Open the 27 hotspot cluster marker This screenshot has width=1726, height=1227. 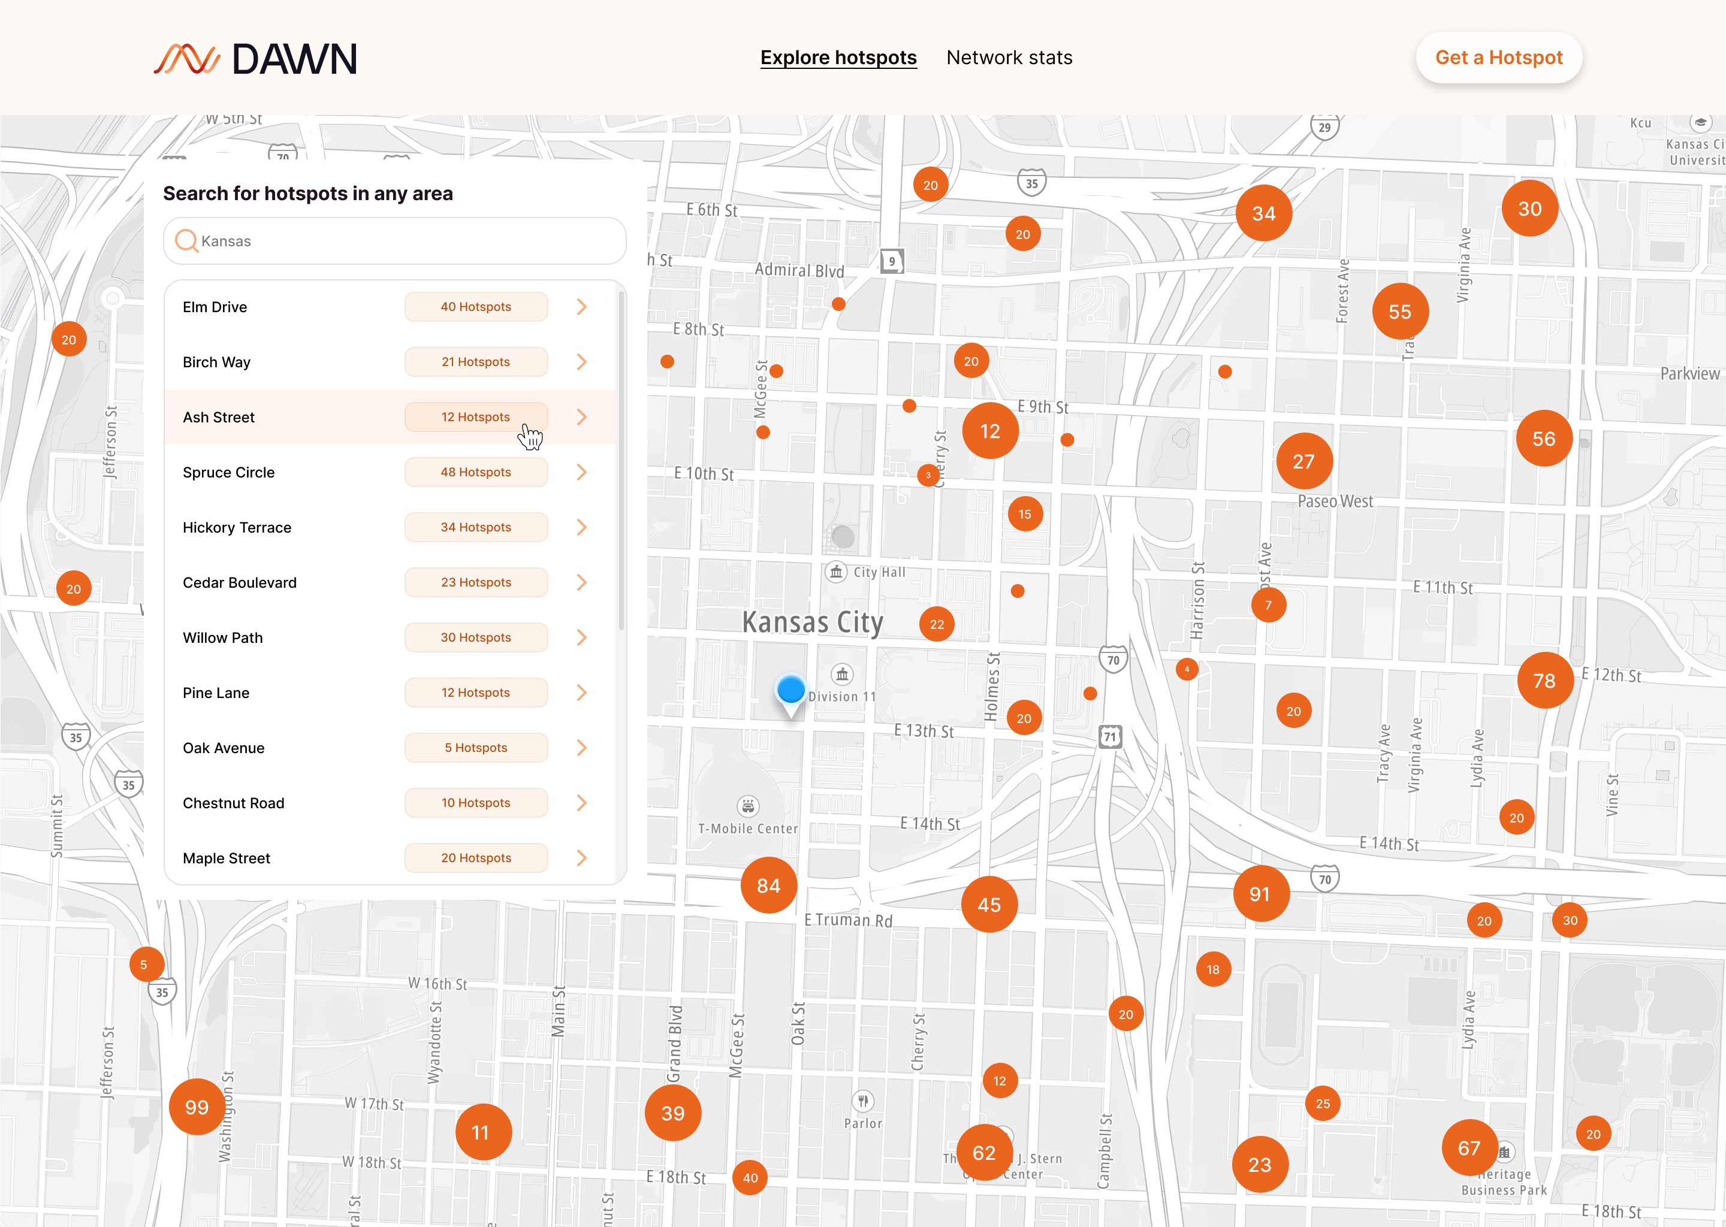point(1303,461)
